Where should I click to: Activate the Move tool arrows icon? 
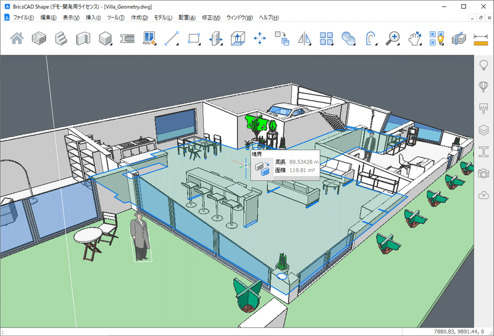pyautogui.click(x=259, y=38)
